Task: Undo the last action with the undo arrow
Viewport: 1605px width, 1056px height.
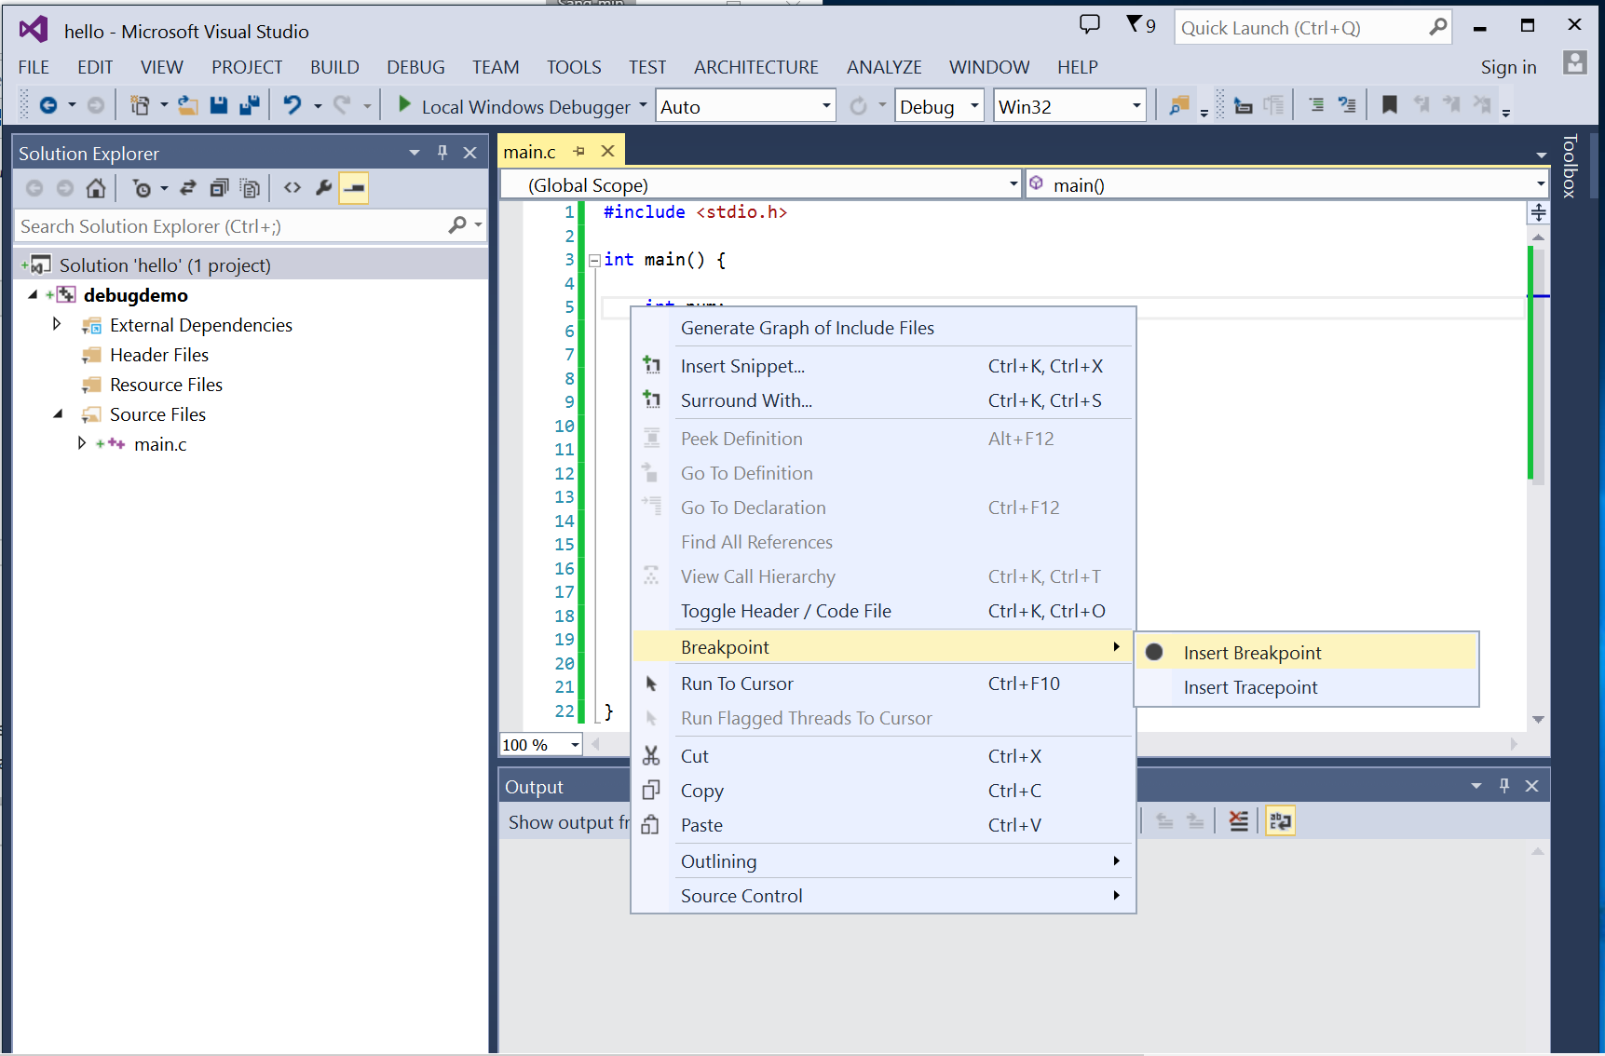Action: (292, 105)
